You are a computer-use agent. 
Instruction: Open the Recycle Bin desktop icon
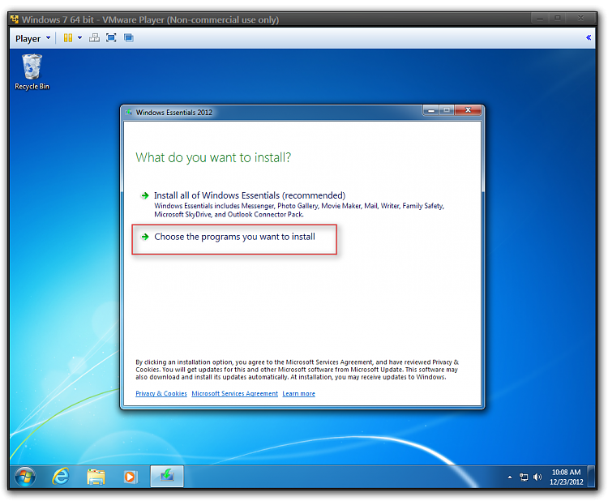coord(32,72)
